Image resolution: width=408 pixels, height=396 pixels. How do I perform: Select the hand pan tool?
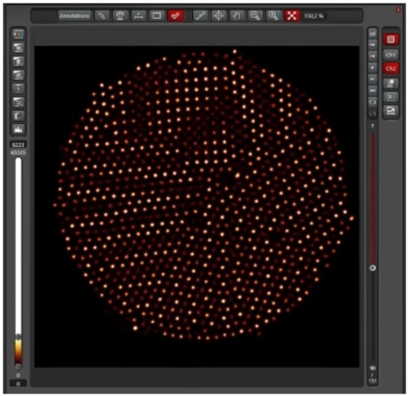[236, 16]
